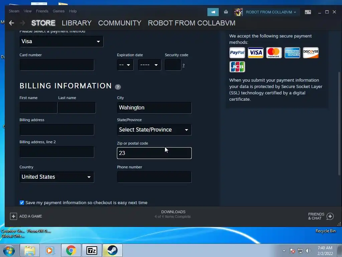342x257 pixels.
Task: Click the Steam taskbar icon
Action: pyautogui.click(x=112, y=250)
